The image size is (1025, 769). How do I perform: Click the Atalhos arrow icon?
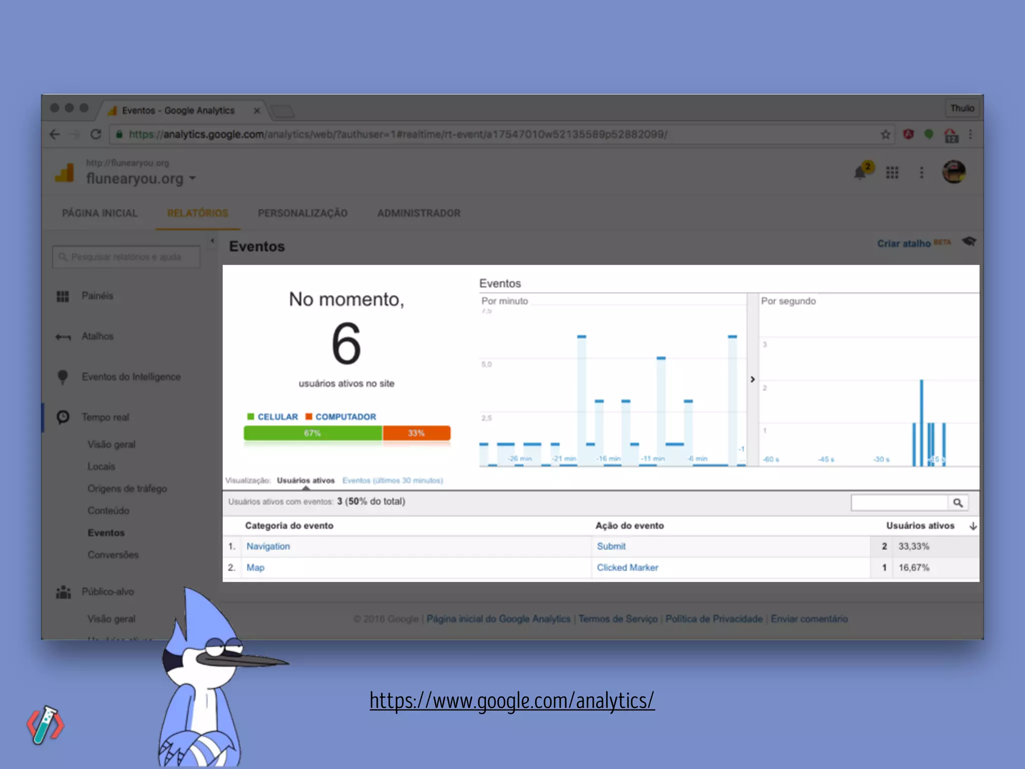click(63, 337)
